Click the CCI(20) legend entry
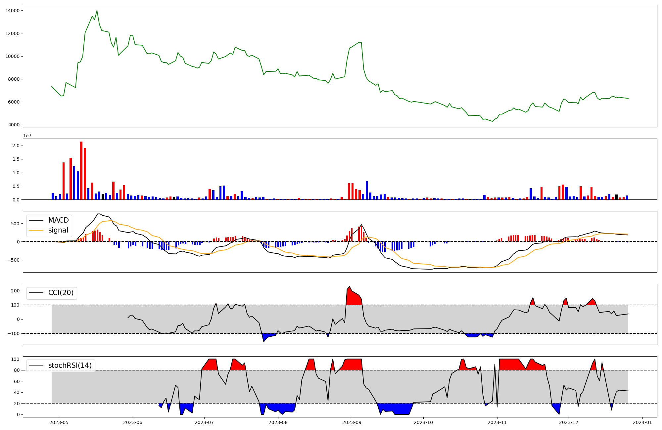Image resolution: width=662 pixels, height=430 pixels. (x=61, y=293)
